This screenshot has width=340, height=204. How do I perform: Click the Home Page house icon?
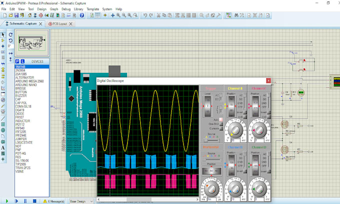point(29,15)
